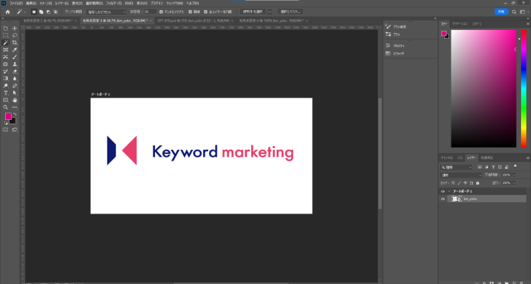Open the Help menu
This screenshot has width=531, height=284.
click(192, 3)
